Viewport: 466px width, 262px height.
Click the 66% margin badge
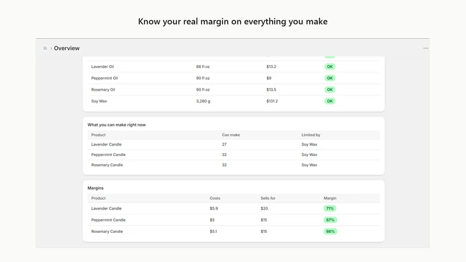330,231
